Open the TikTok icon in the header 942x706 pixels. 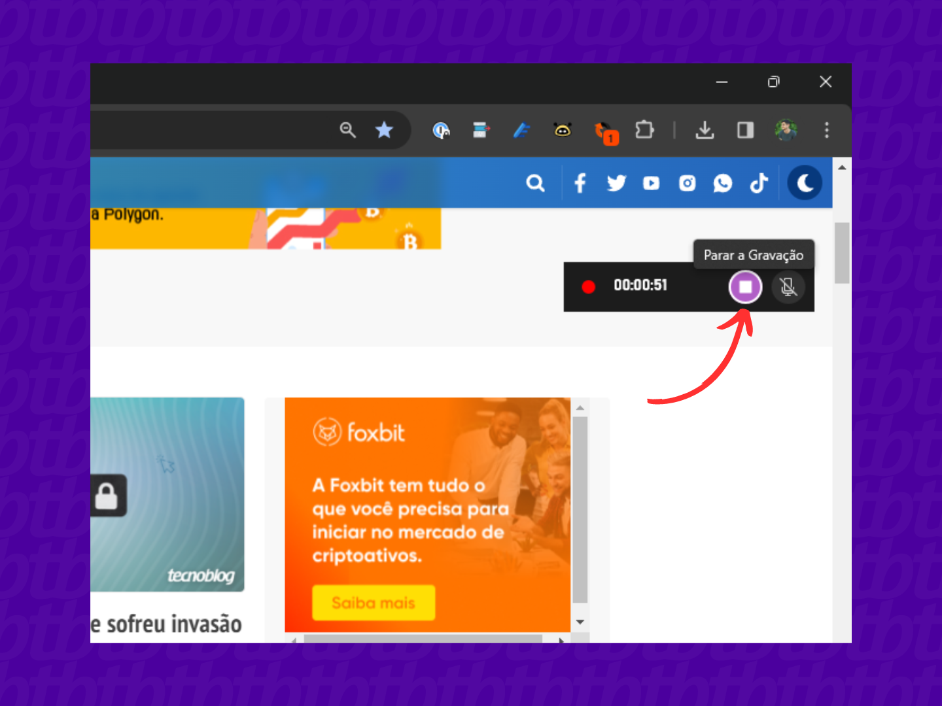[758, 183]
